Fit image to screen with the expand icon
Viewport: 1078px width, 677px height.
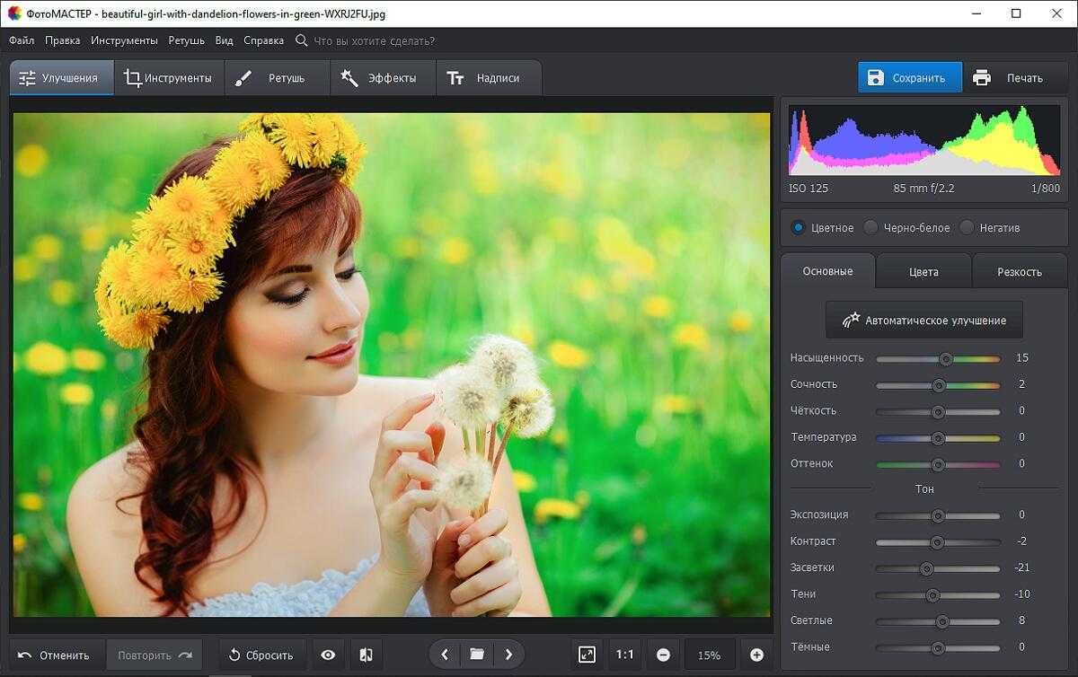tap(587, 655)
